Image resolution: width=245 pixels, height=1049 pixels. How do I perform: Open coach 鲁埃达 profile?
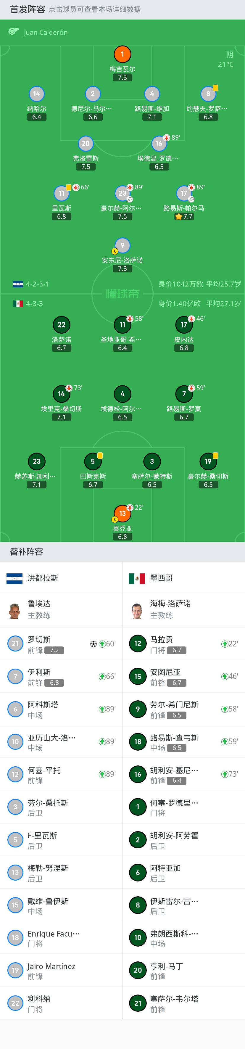click(61, 610)
